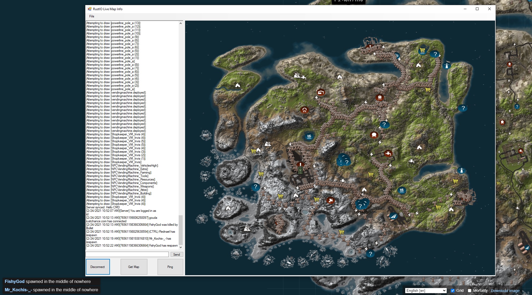Open the English [en] language dropdown
Viewport: 532px width, 295px height.
pos(426,290)
